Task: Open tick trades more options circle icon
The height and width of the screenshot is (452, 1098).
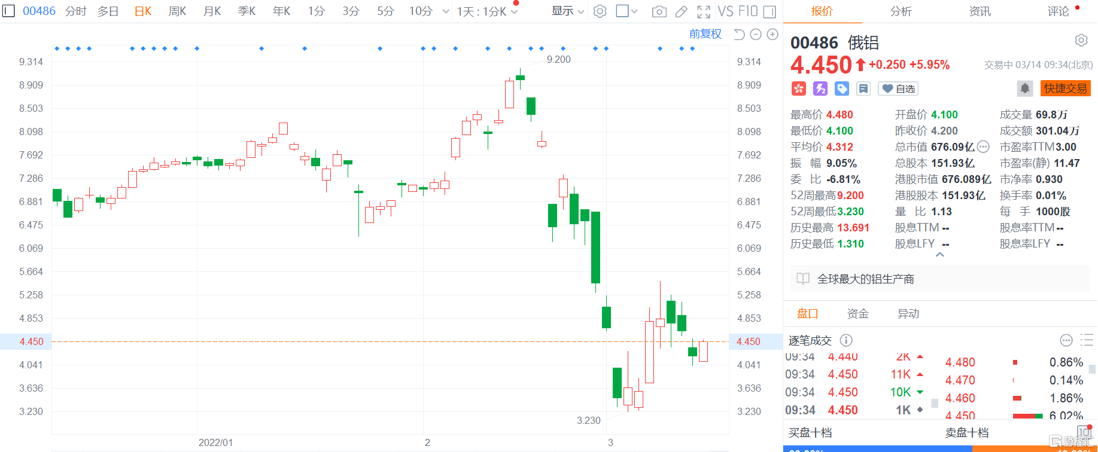Action: 1066,340
